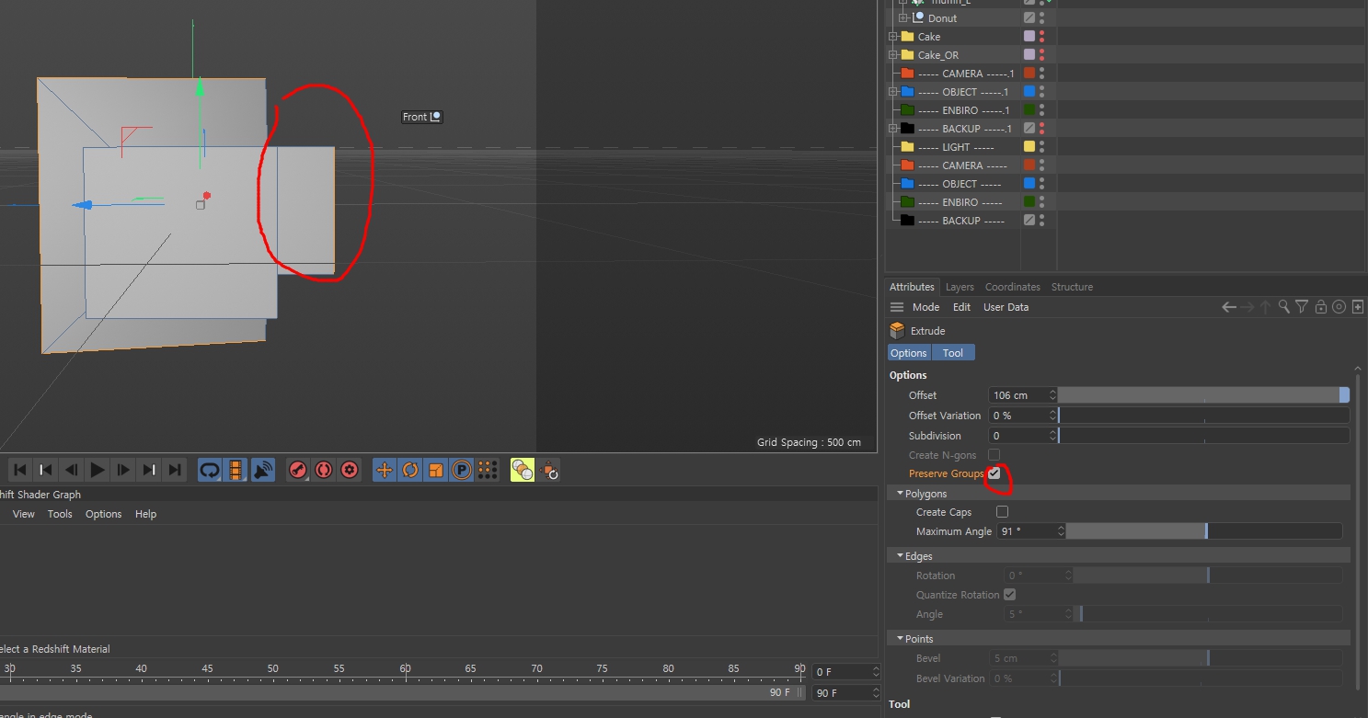Screen dimensions: 1368x718
Task: Toggle Front camera tag icon in viewport
Action: click(436, 117)
